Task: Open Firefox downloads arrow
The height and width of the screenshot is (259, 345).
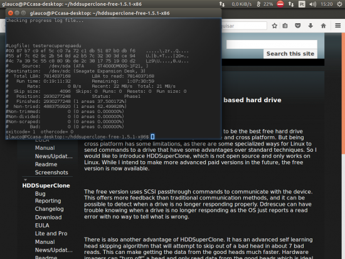Action: click(310, 26)
